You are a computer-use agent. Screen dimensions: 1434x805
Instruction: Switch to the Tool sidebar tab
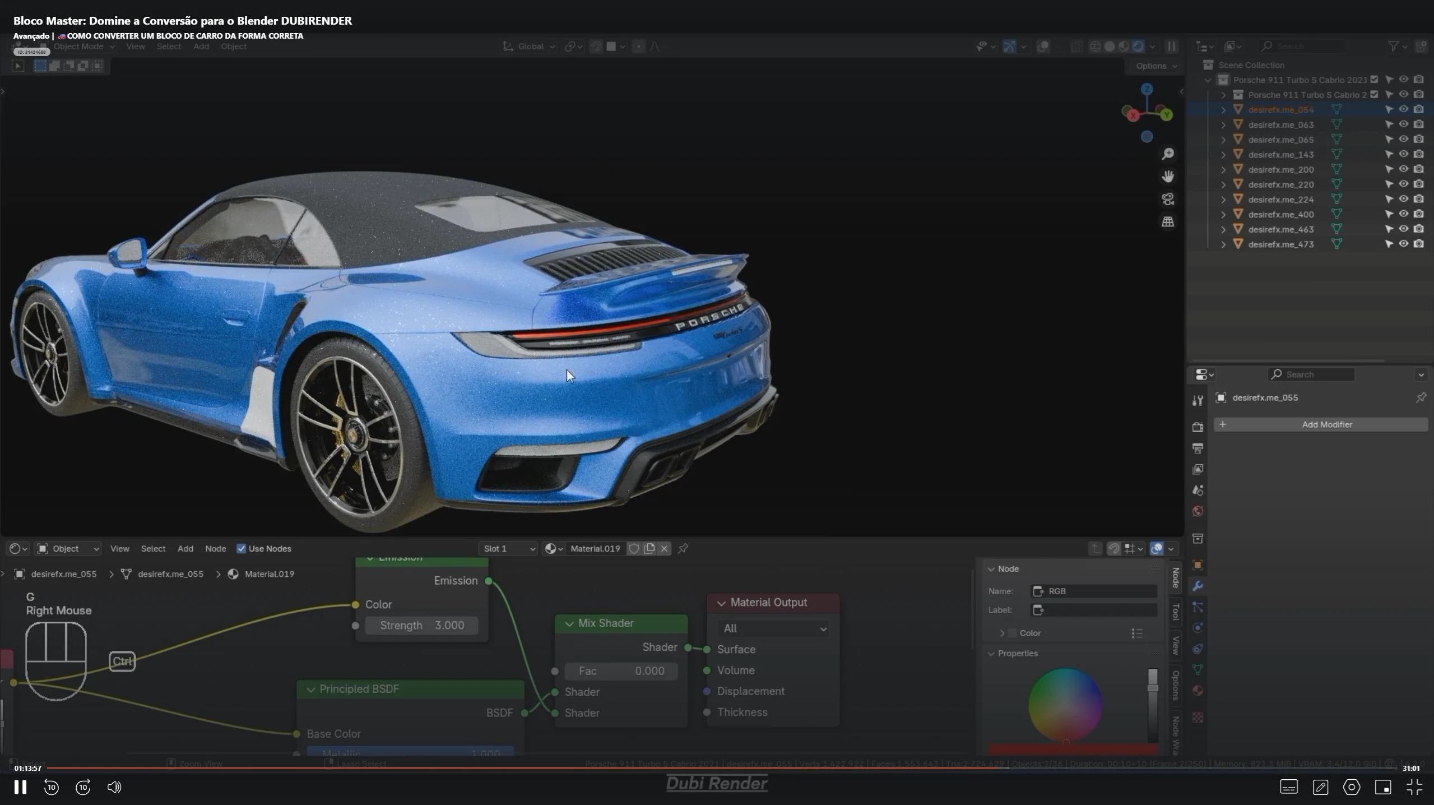point(1175,612)
